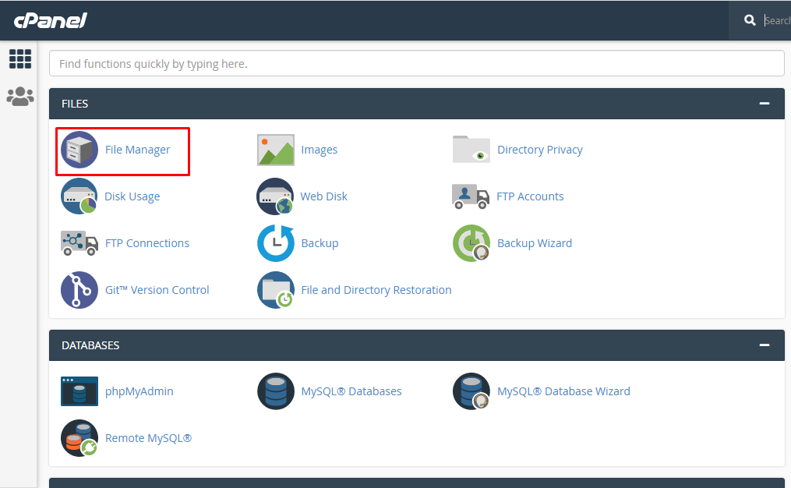The image size is (791, 488).
Task: Open the MySQL Databases icon
Action: coord(275,391)
